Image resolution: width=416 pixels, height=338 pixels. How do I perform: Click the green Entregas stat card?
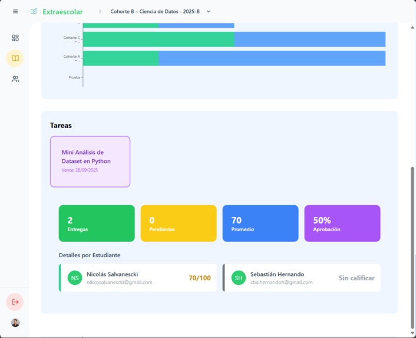(x=97, y=224)
